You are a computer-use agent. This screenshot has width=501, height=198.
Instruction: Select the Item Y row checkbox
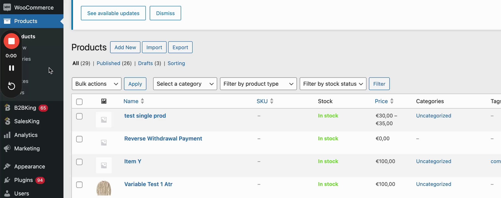point(79,162)
